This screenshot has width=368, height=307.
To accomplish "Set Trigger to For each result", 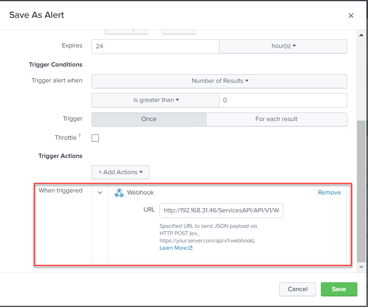I will pyautogui.click(x=276, y=119).
